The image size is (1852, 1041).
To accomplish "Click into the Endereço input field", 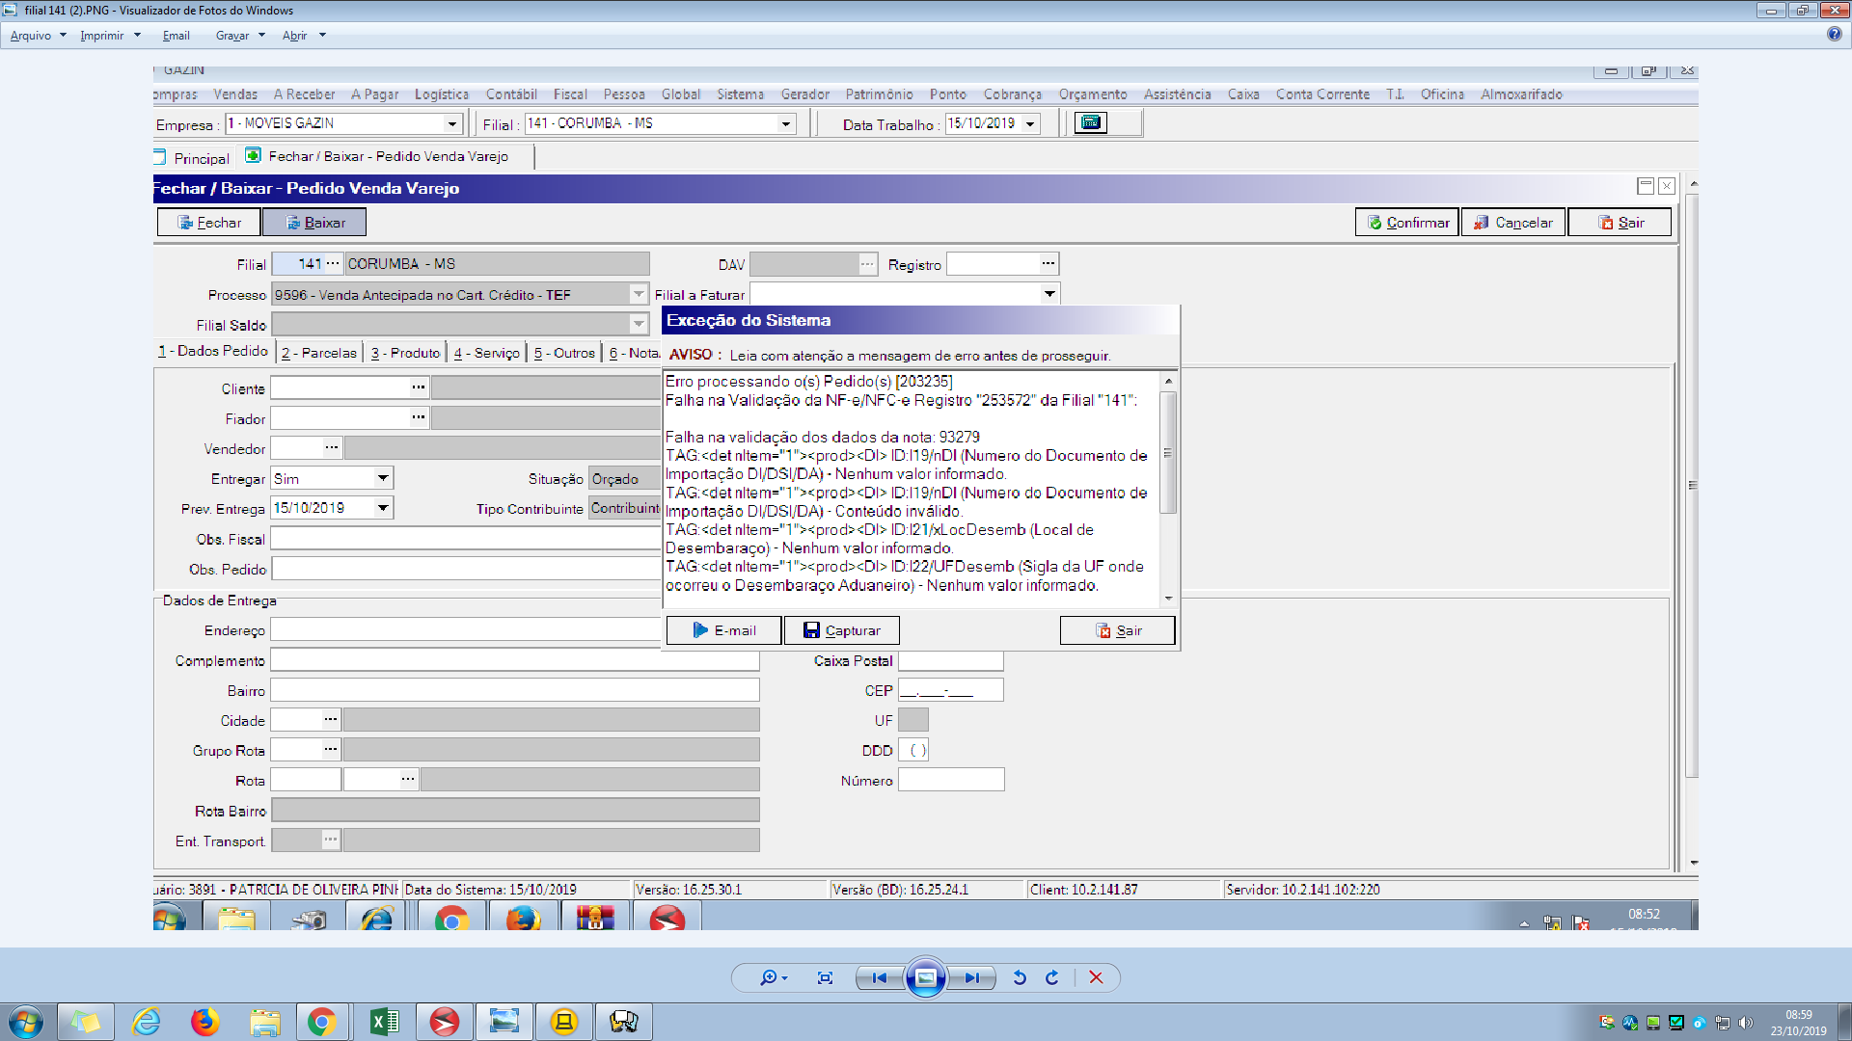I will (x=465, y=629).
